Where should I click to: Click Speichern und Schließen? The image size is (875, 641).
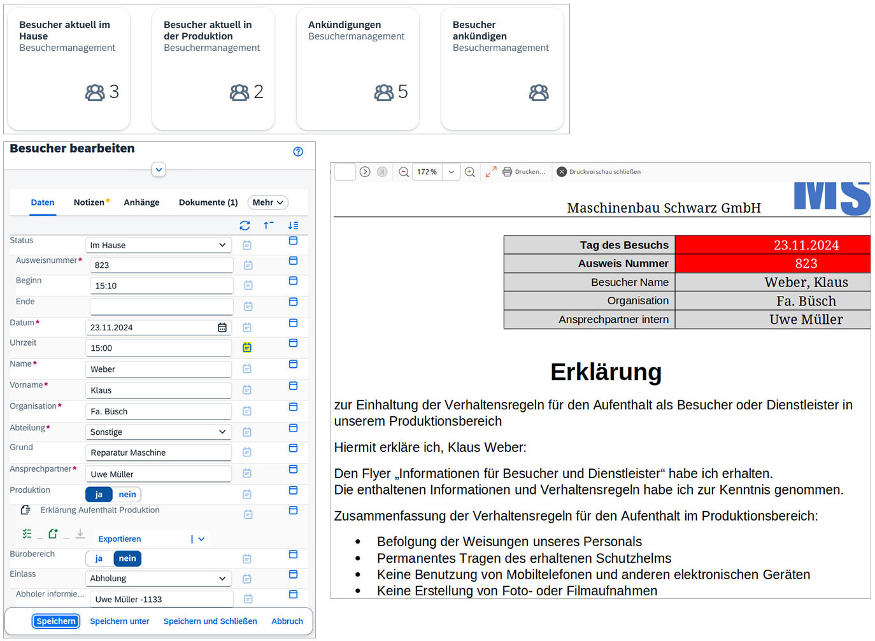click(210, 621)
